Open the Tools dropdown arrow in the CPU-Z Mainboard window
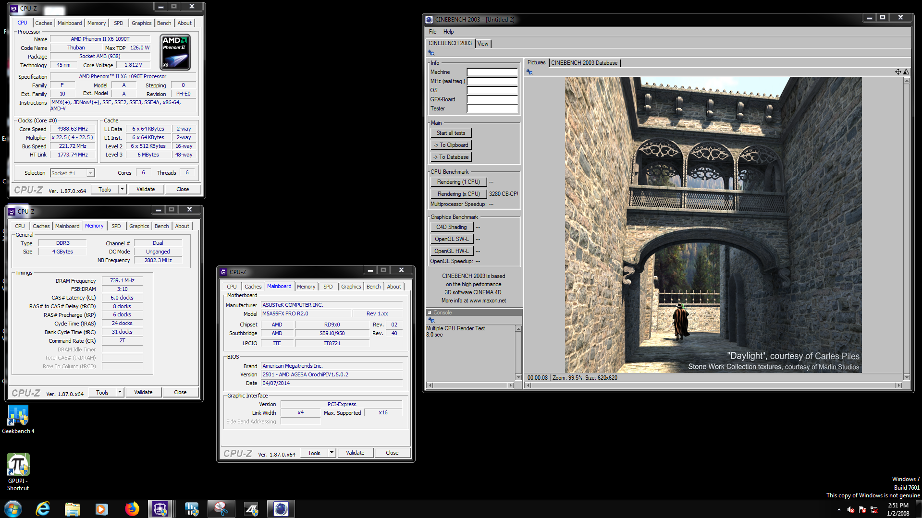This screenshot has width=922, height=518. (332, 453)
